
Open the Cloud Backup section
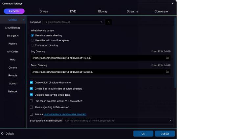[13, 28]
